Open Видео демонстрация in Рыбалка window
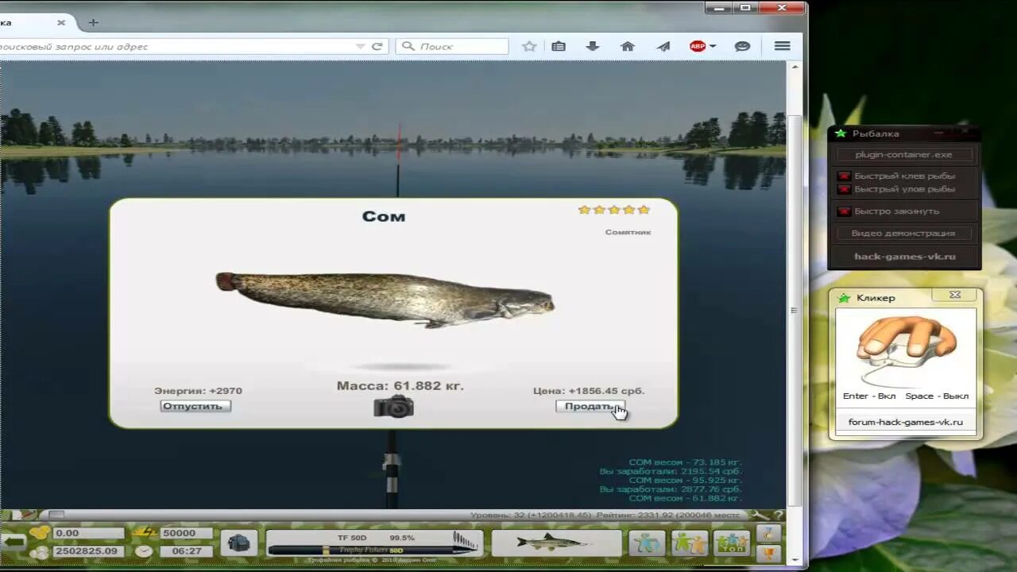The height and width of the screenshot is (572, 1017). [x=904, y=234]
